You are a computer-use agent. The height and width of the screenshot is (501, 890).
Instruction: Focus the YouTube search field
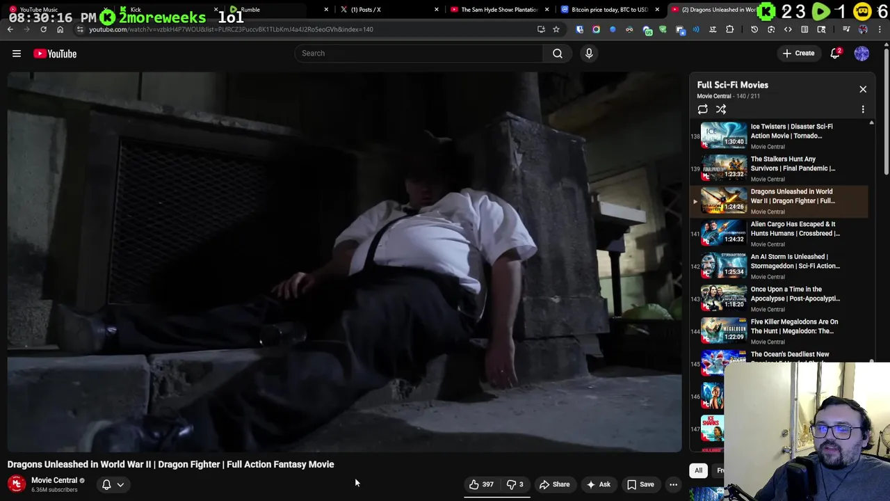coord(419,54)
